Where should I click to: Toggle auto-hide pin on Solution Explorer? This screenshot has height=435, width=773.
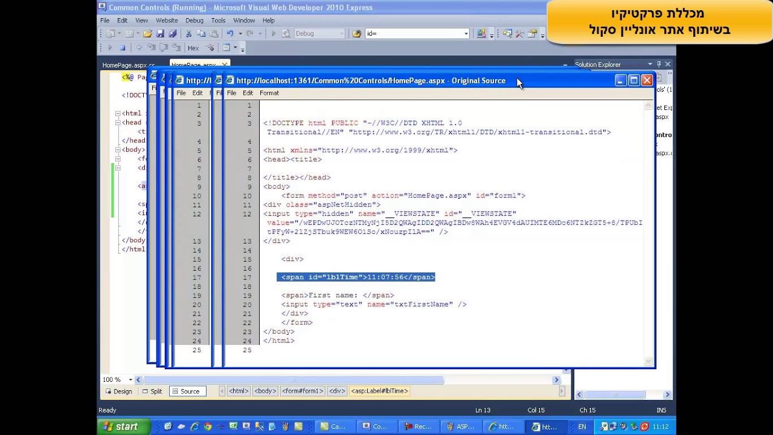tap(659, 64)
